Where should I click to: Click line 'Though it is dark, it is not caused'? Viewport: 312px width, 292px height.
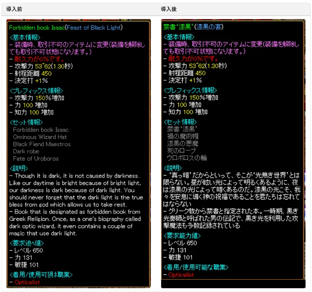coord(74,176)
